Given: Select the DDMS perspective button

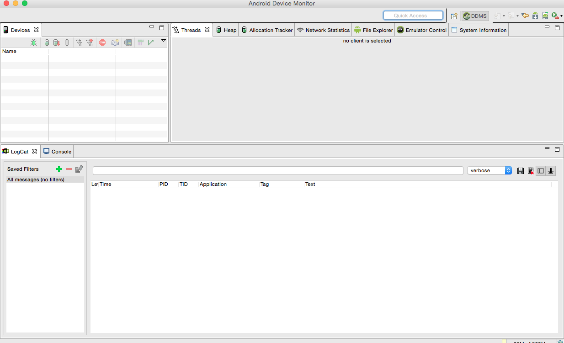Looking at the screenshot, I should coord(475,16).
